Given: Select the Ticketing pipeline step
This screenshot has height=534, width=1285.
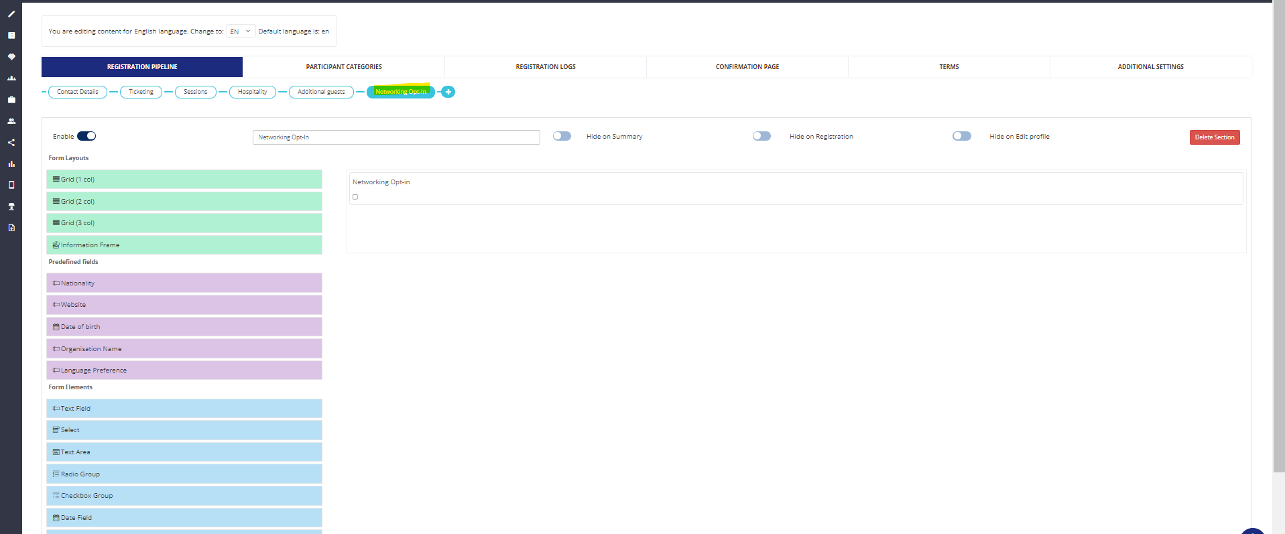Looking at the screenshot, I should [141, 92].
